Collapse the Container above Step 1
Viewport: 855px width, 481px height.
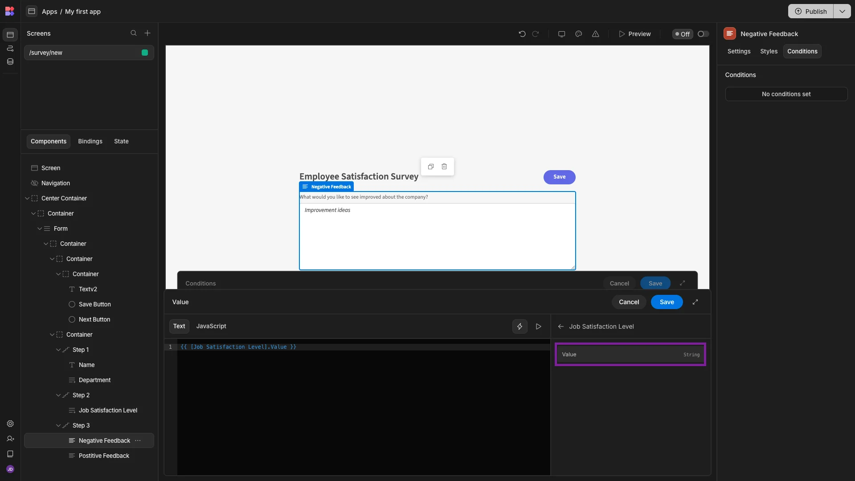pyautogui.click(x=52, y=334)
